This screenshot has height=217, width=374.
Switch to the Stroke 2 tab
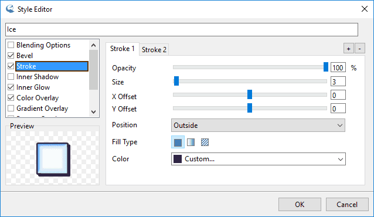pos(154,50)
